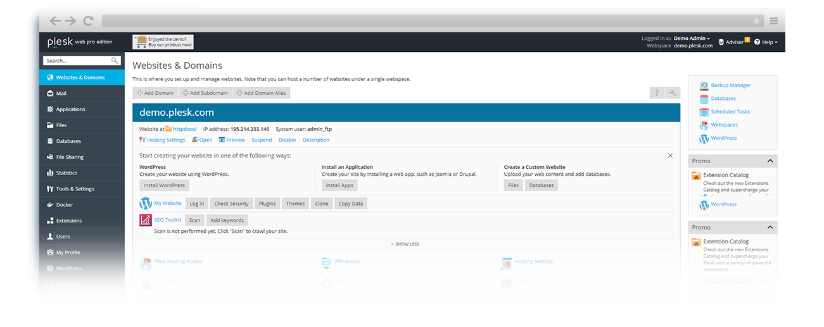Screen dimensions: 824x327
Task: Click the Plesk logo
Action: [x=60, y=42]
